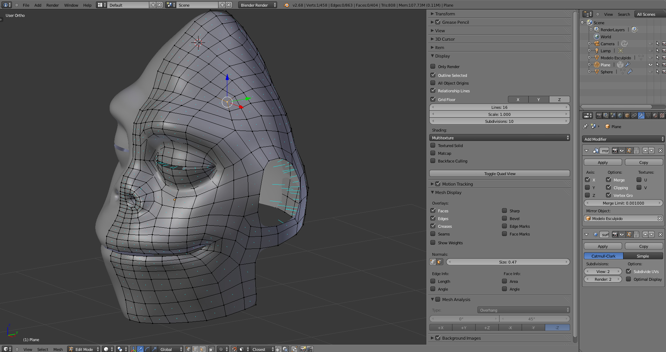Click the Object constraints chain icon
666x352 pixels.
[634, 115]
